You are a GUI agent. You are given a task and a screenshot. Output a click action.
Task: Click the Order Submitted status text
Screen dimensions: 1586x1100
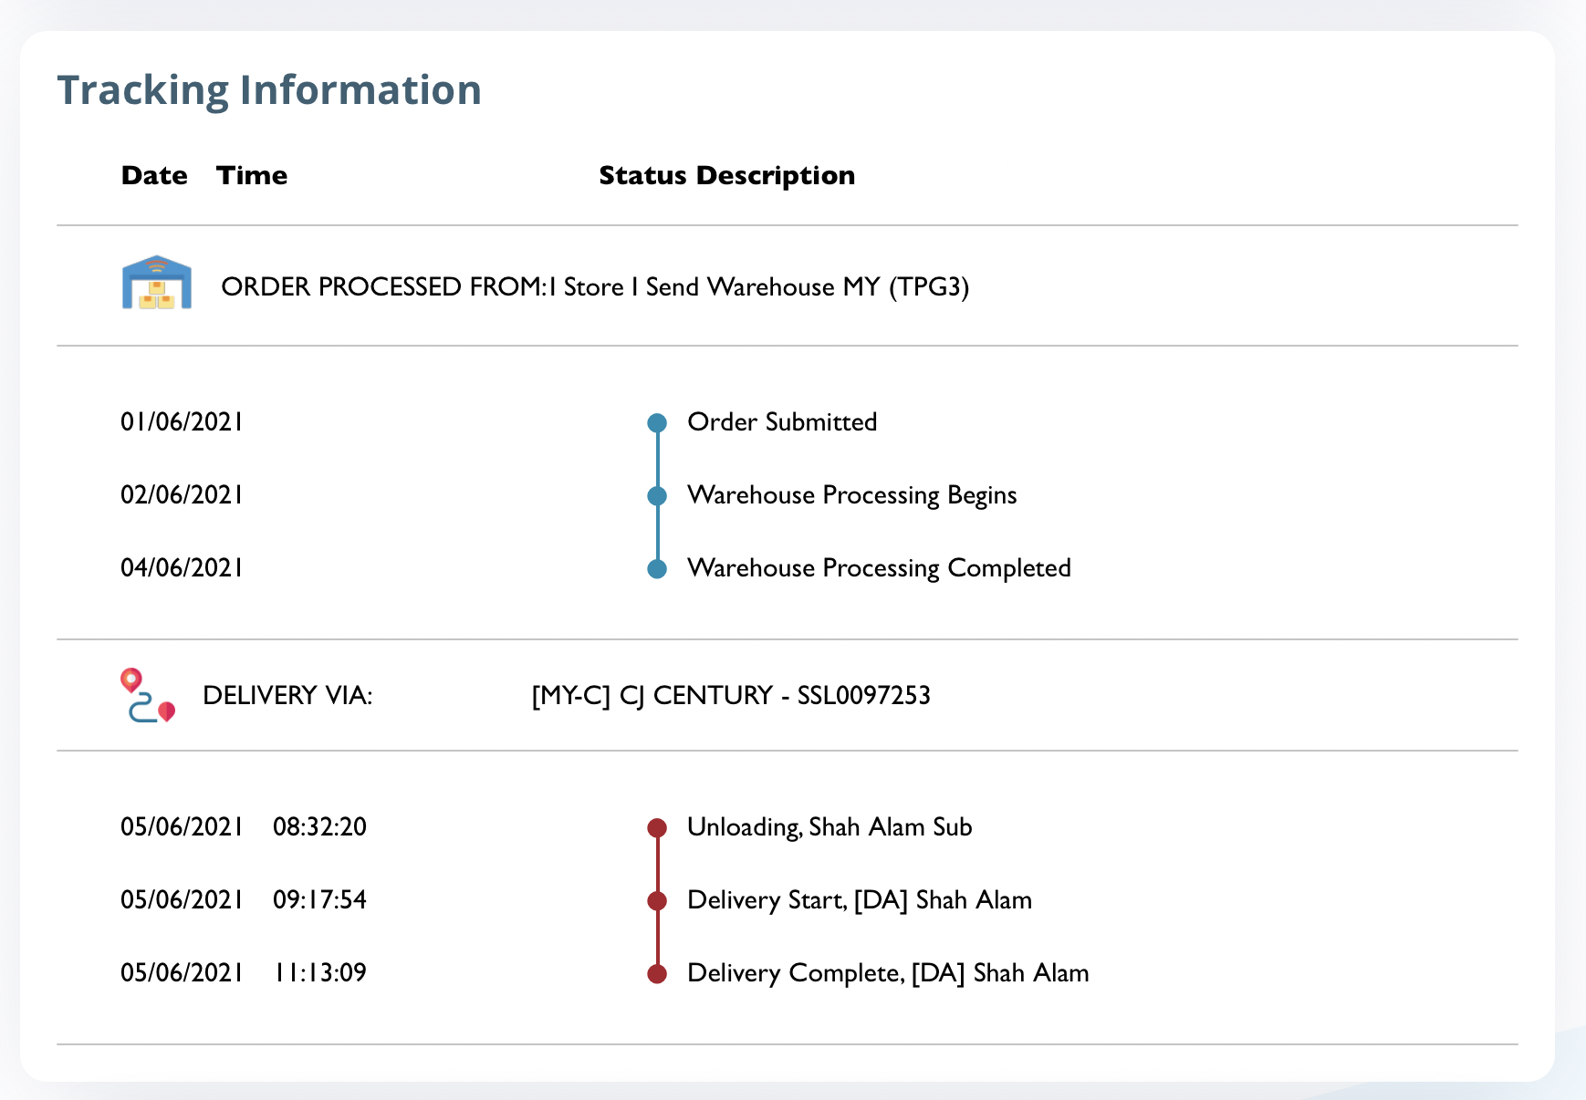(x=782, y=422)
